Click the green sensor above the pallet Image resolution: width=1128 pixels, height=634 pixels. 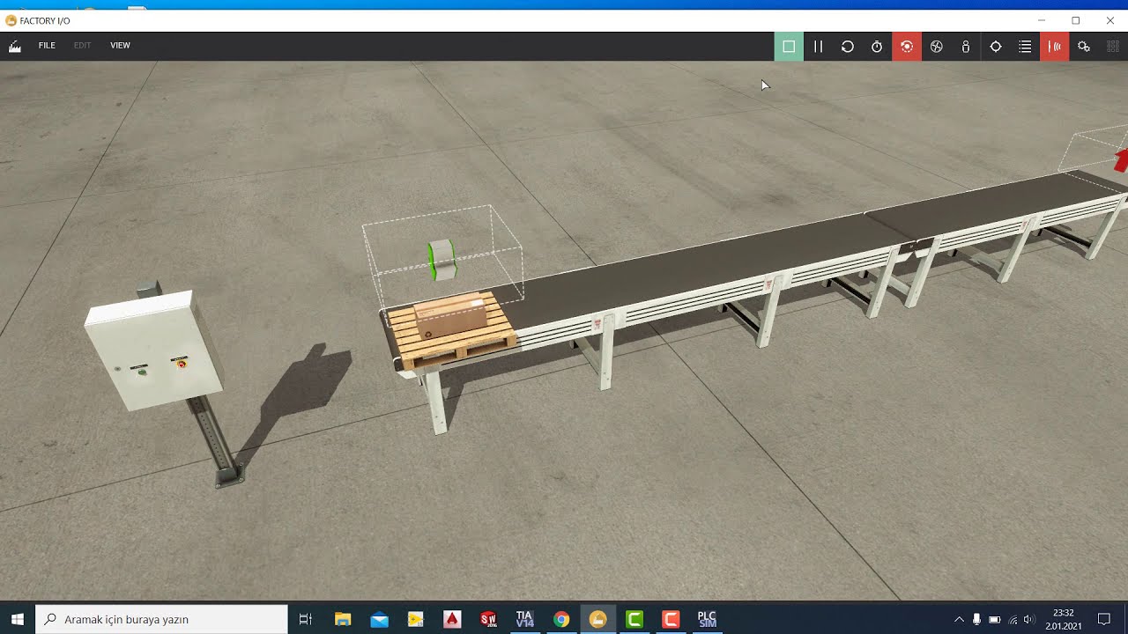coord(442,260)
